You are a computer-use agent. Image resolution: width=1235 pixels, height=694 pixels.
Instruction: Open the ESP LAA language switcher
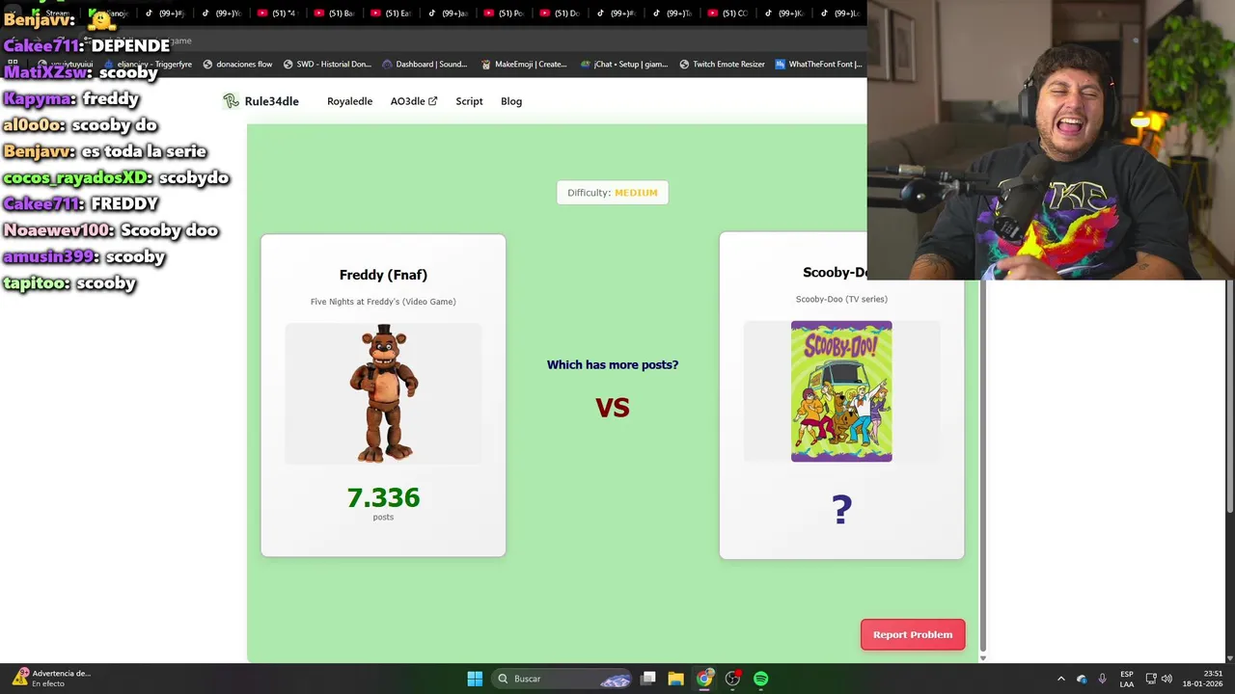pos(1127,679)
